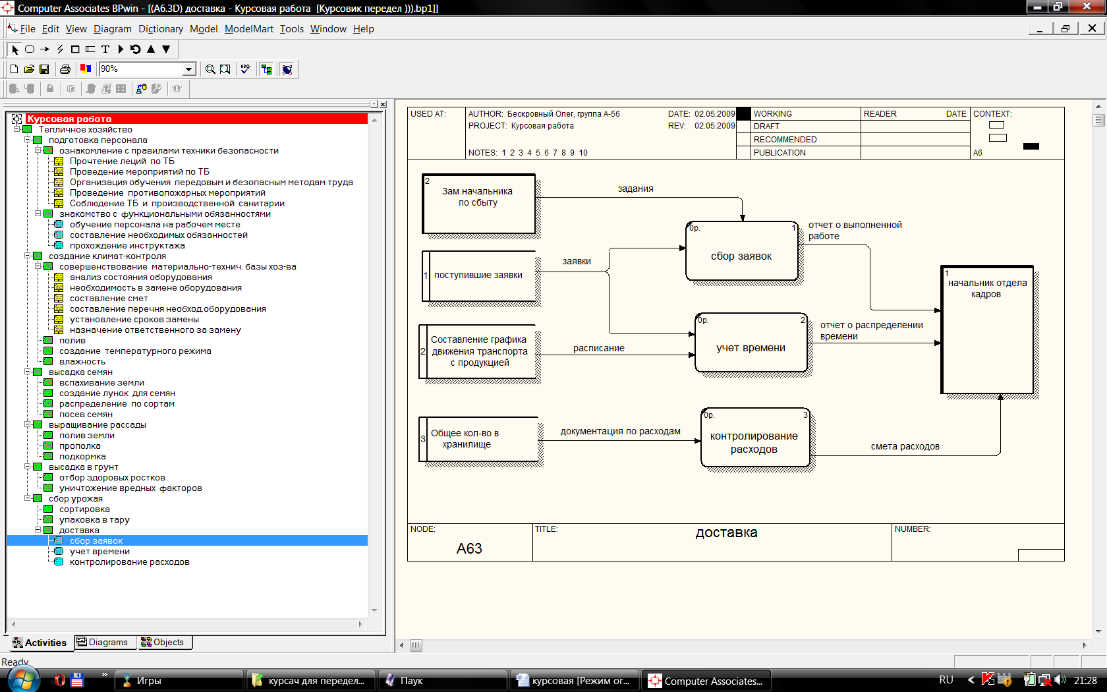Select учет времени in the tree
The height and width of the screenshot is (692, 1107).
click(99, 552)
